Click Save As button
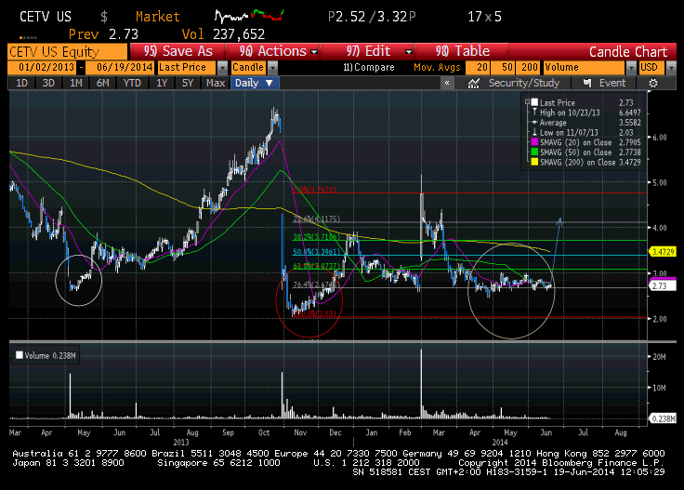The image size is (684, 490). pos(178,51)
